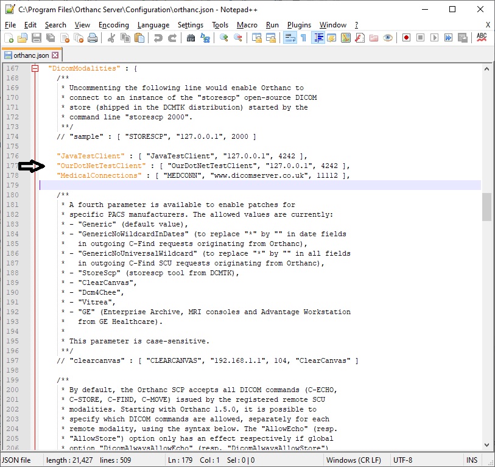
Task: Undo the last edit
Action: (159, 38)
